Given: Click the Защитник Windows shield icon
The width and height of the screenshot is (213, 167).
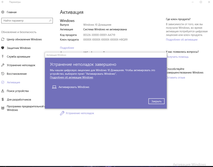Looking at the screenshot, I should (3, 48).
